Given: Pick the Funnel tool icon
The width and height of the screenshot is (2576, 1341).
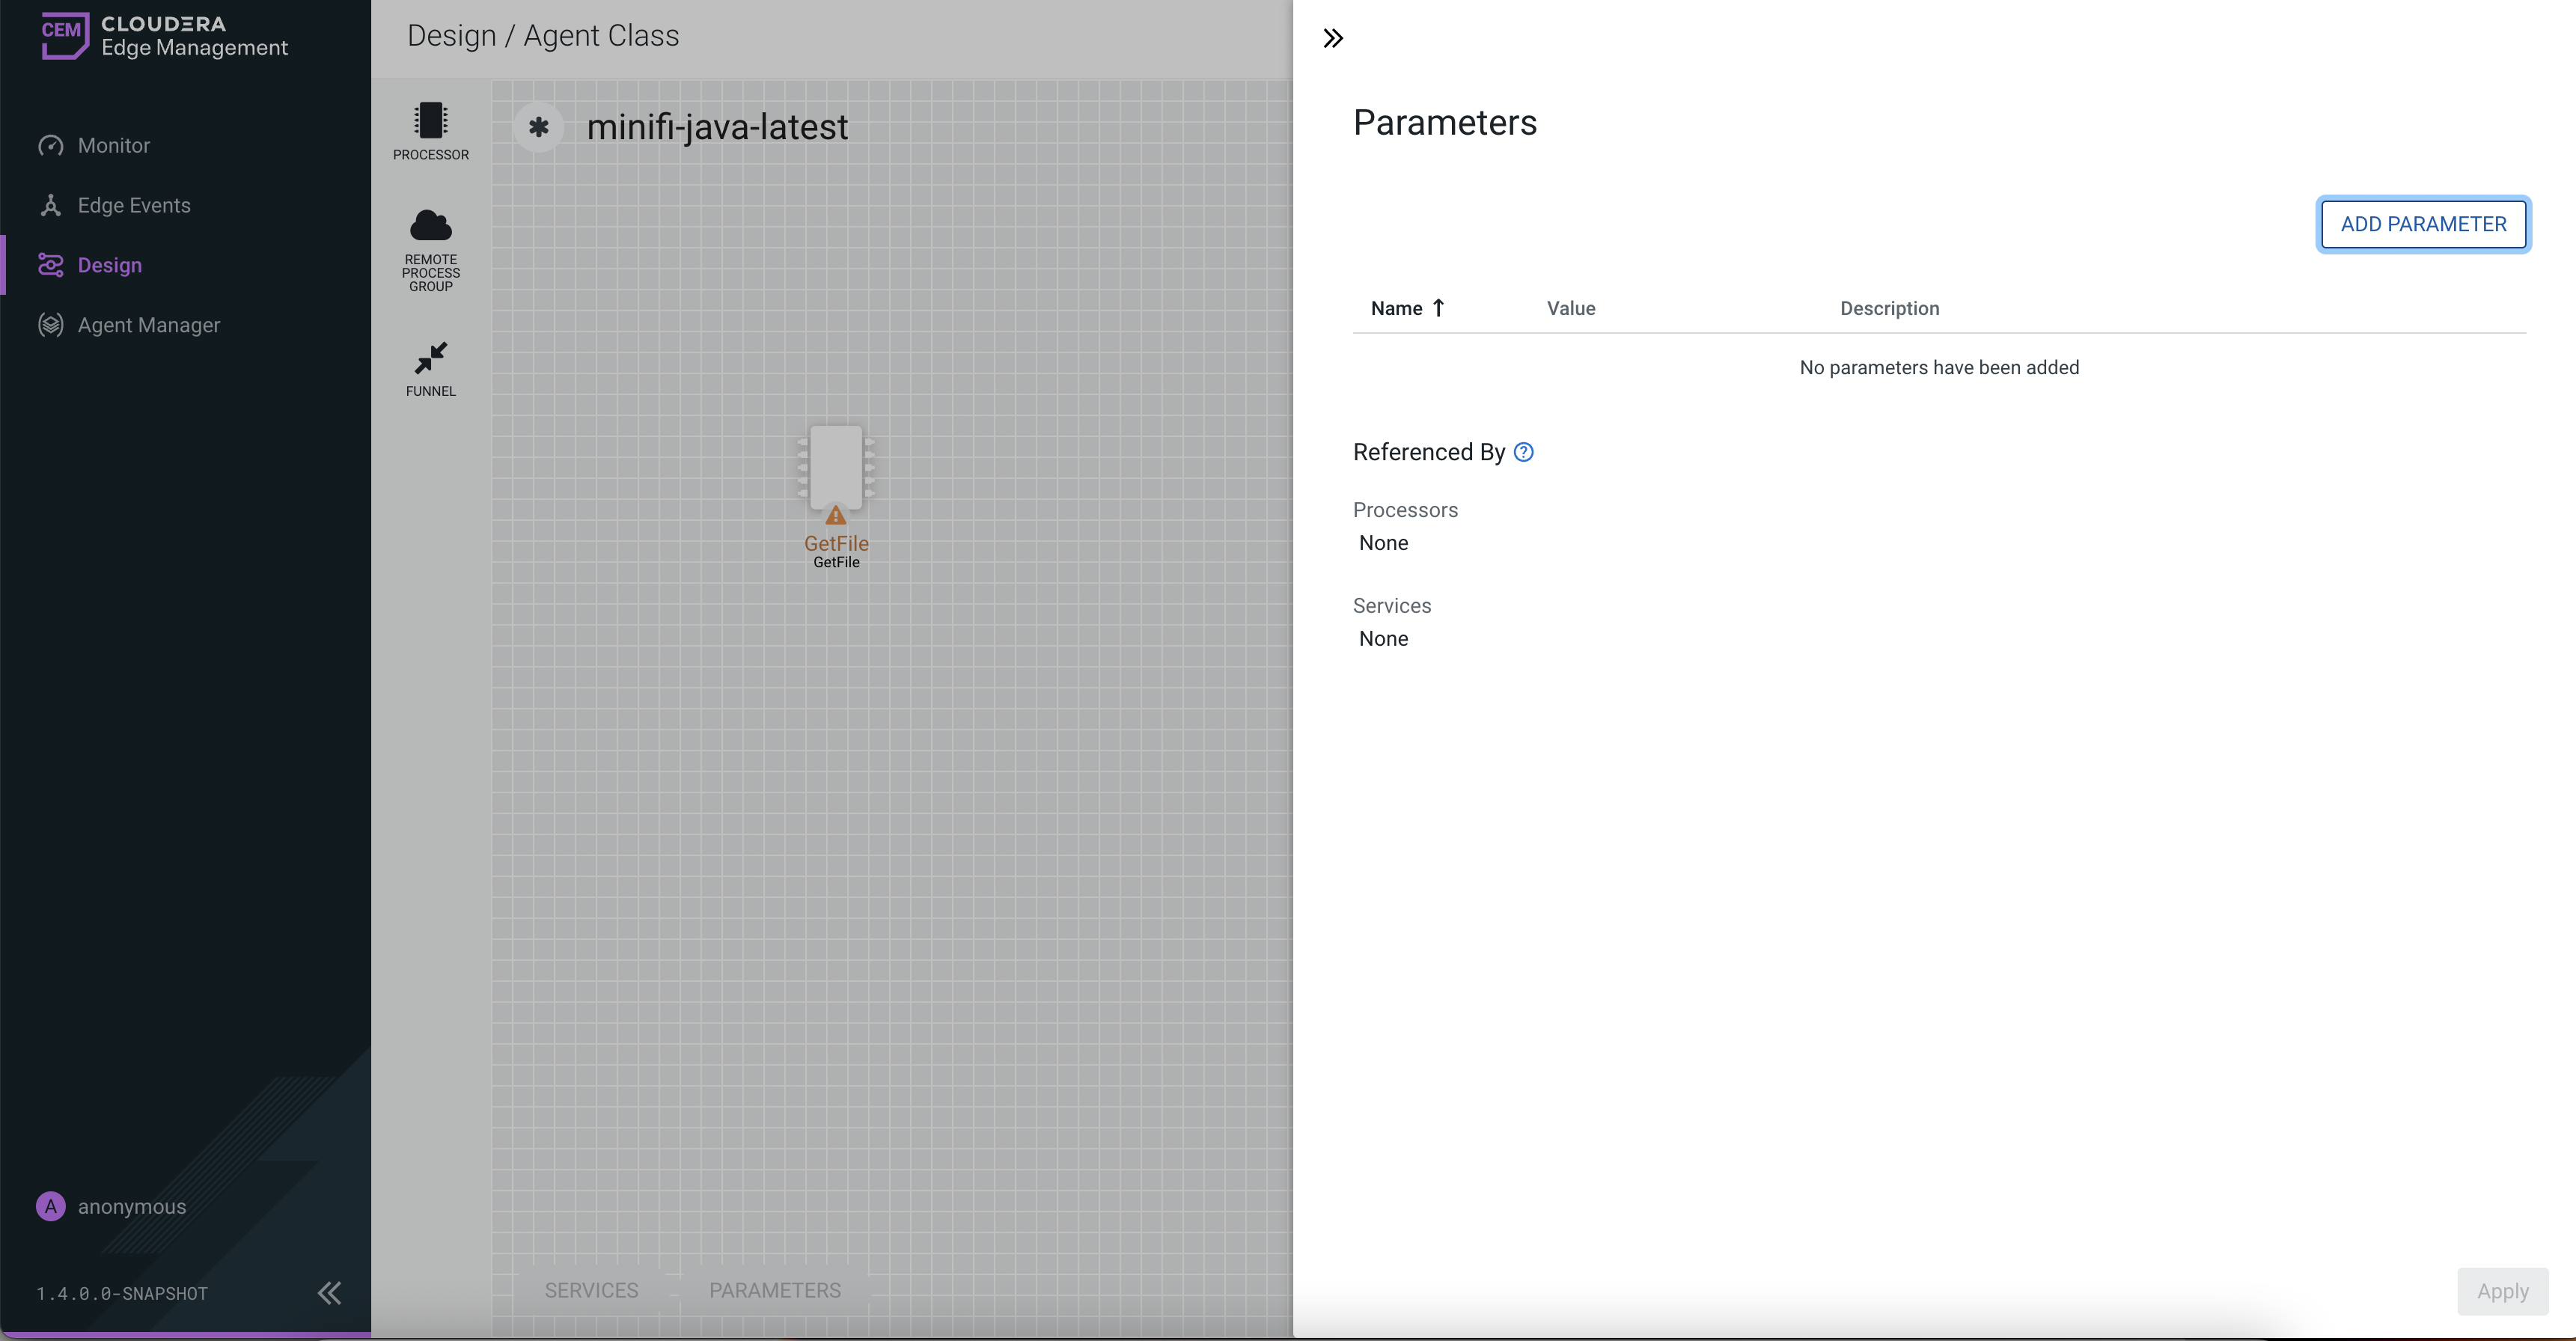Looking at the screenshot, I should pos(431,358).
